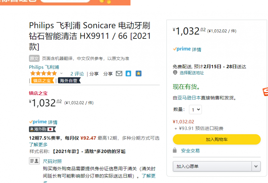Click the five-star rating stars
The height and width of the screenshot is (183, 268).
click(44, 74)
